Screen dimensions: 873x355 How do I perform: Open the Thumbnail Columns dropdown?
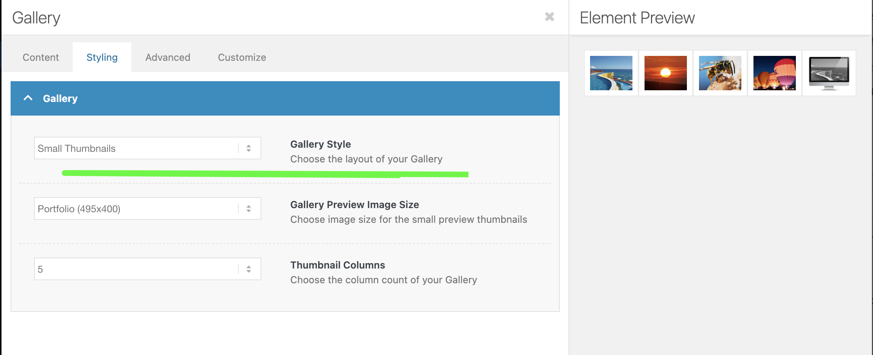136,269
